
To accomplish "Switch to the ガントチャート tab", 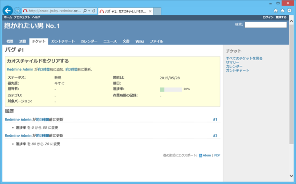I will [63, 41].
